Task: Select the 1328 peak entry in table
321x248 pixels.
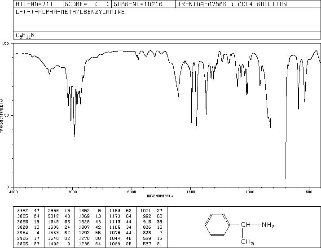Action: tap(90, 222)
